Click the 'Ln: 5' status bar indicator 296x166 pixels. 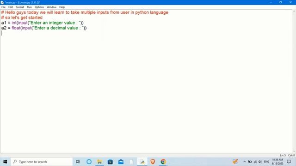point(283,155)
